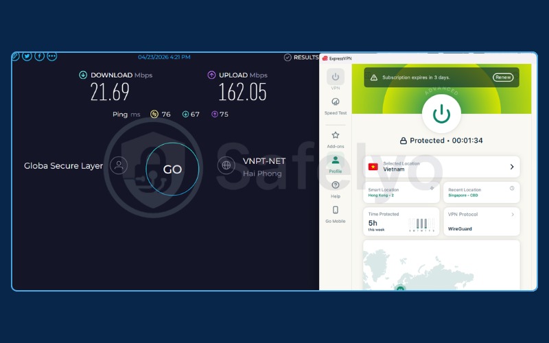Start a new test with the GO button
549x343 pixels.
(172, 169)
